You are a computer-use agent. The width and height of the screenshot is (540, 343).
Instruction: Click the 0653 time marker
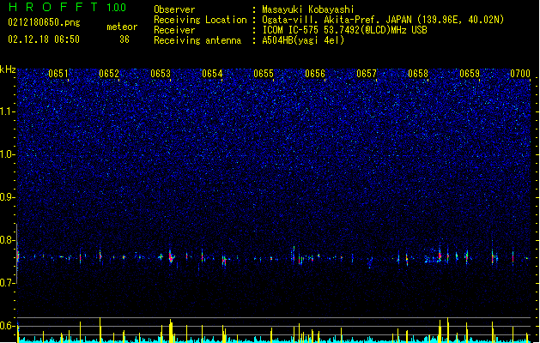161,74
